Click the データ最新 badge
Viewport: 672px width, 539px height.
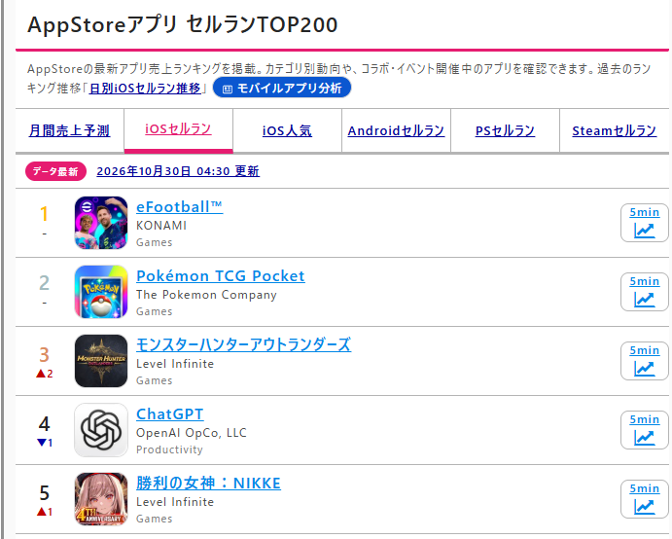point(55,171)
